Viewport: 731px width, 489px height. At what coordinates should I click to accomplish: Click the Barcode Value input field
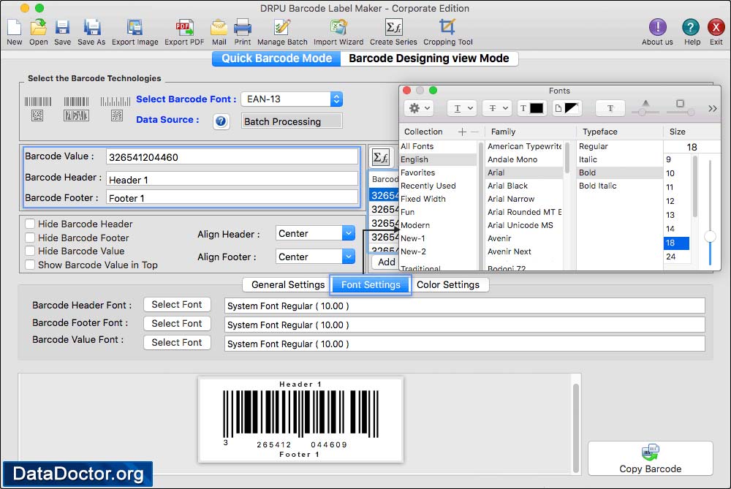(232, 157)
